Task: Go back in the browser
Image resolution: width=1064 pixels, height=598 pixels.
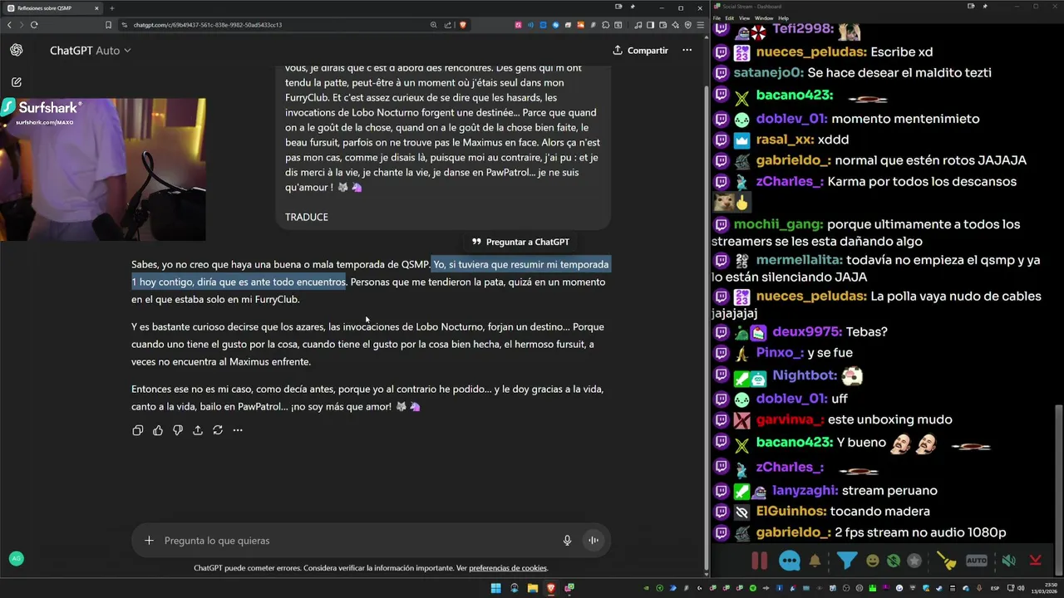Action: [x=10, y=25]
